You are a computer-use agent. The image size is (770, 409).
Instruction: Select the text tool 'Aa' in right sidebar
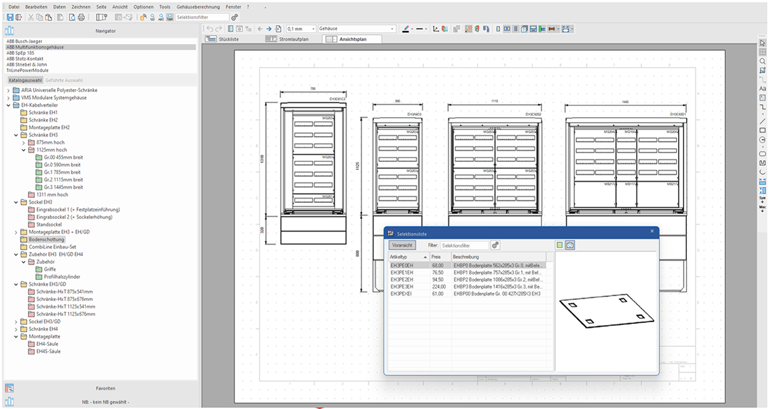(763, 89)
